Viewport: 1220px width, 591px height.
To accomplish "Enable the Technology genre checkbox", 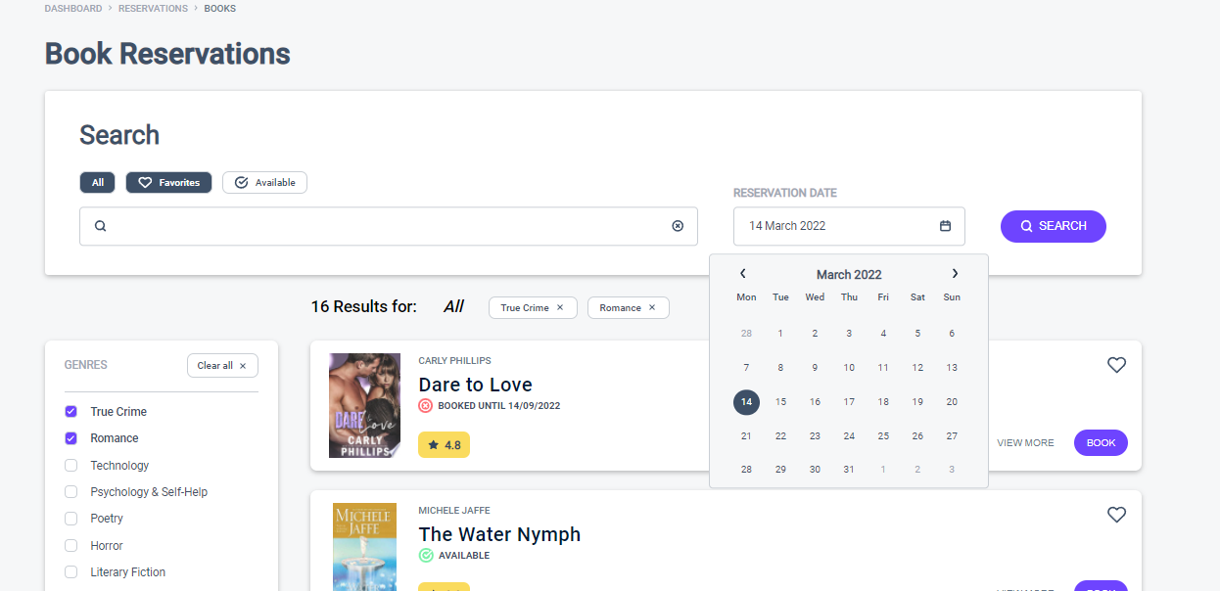I will (70, 465).
